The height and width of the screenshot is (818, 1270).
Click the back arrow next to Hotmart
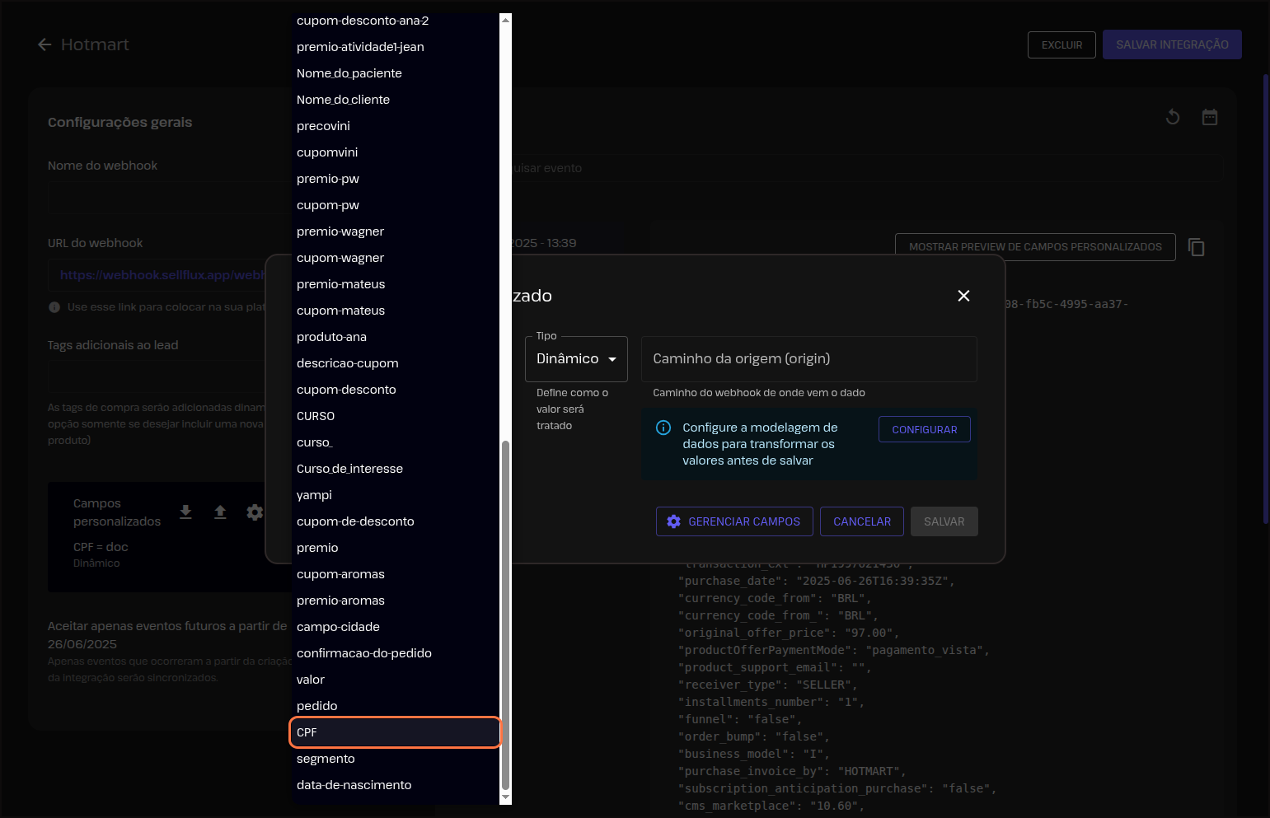click(x=45, y=44)
